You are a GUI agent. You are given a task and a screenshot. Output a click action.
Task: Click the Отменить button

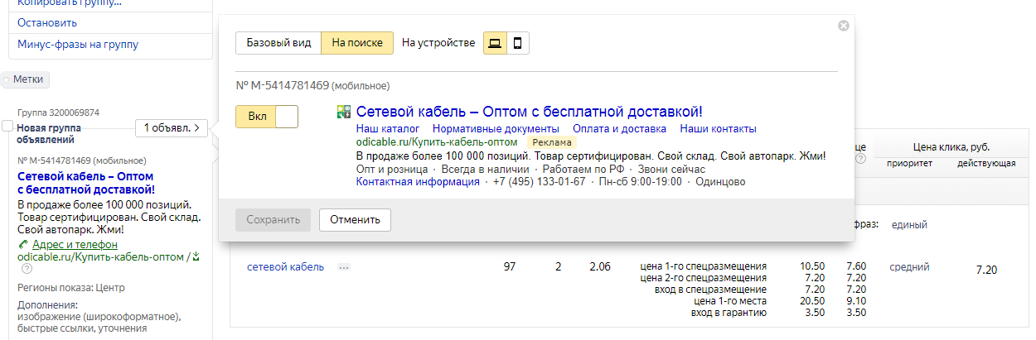(355, 220)
